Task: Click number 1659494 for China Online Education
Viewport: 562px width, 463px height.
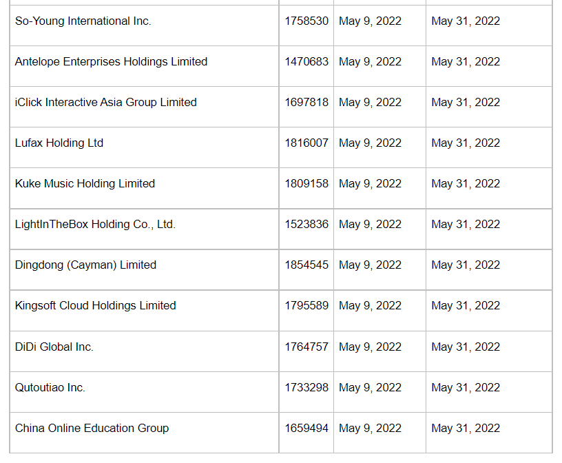Action: (x=306, y=429)
